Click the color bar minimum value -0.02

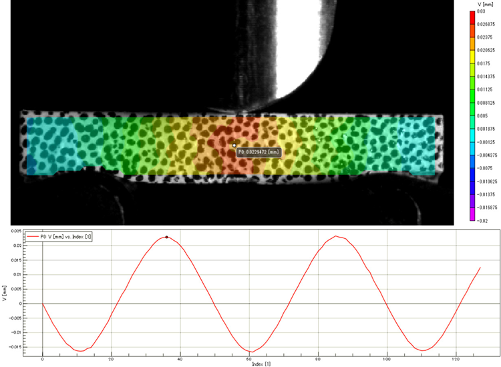pos(482,221)
